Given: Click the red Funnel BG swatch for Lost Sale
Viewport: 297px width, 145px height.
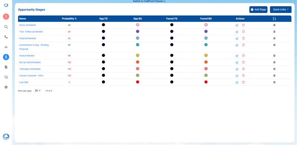Looking at the screenshot, I should click(206, 82).
